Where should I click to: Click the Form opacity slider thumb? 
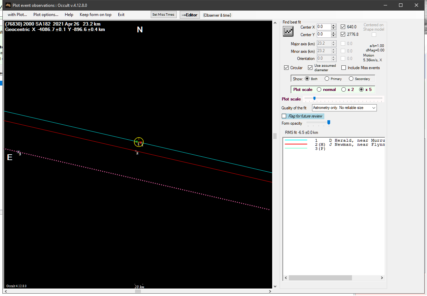click(x=329, y=123)
